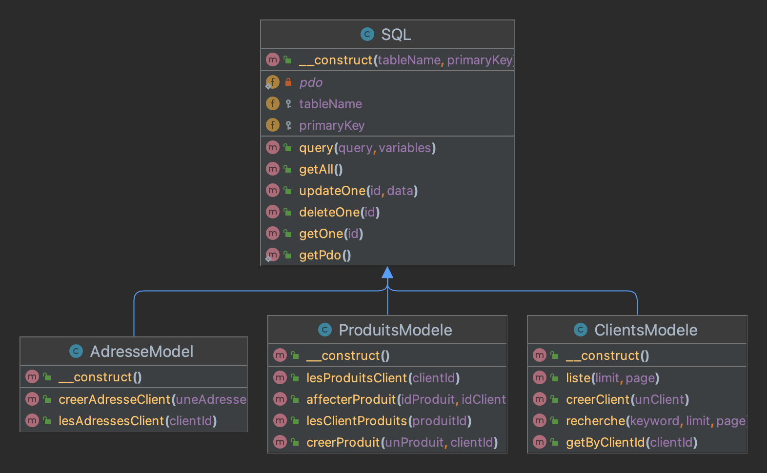Select the deleteOne(id) method row
The width and height of the screenshot is (767, 473).
pyautogui.click(x=339, y=212)
